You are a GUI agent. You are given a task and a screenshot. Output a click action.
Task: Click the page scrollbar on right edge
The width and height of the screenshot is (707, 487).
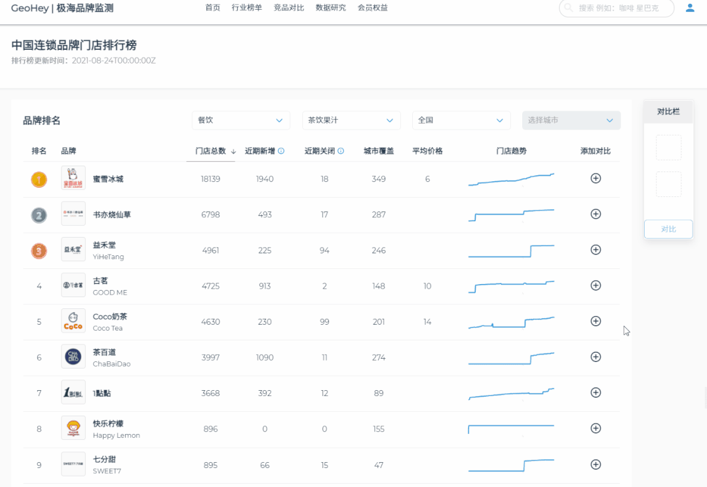705,399
